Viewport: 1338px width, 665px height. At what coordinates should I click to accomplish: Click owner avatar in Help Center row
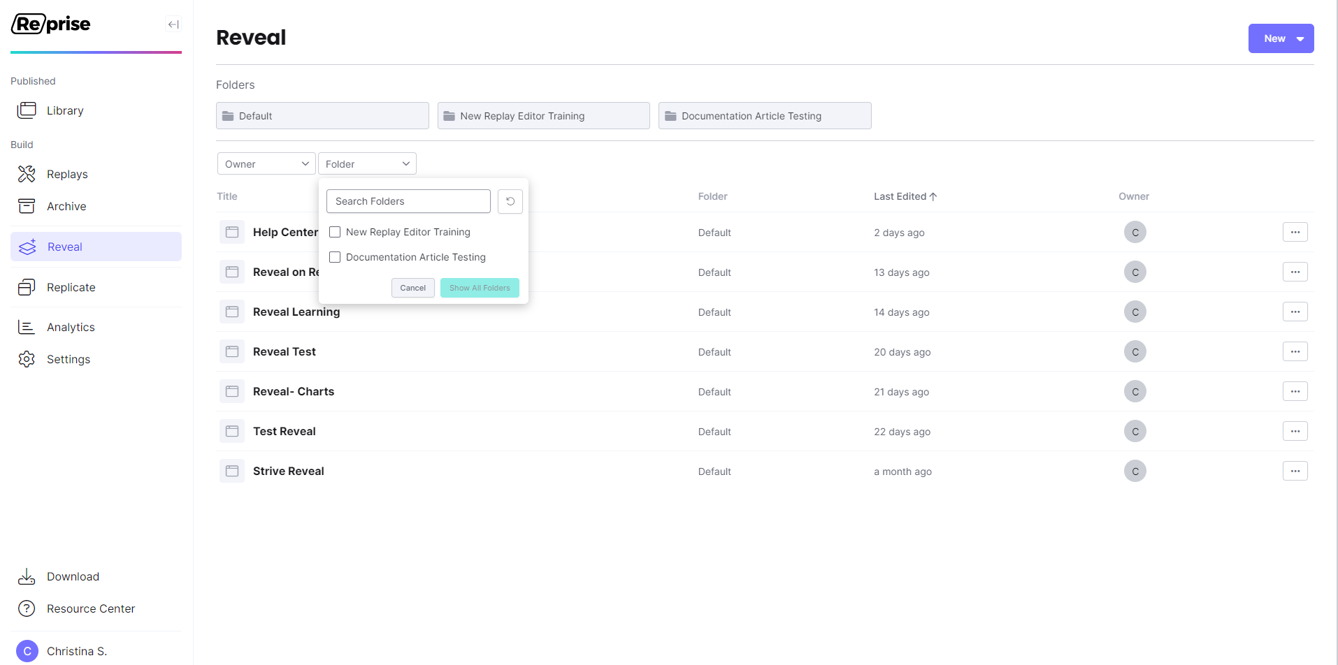pyautogui.click(x=1135, y=232)
